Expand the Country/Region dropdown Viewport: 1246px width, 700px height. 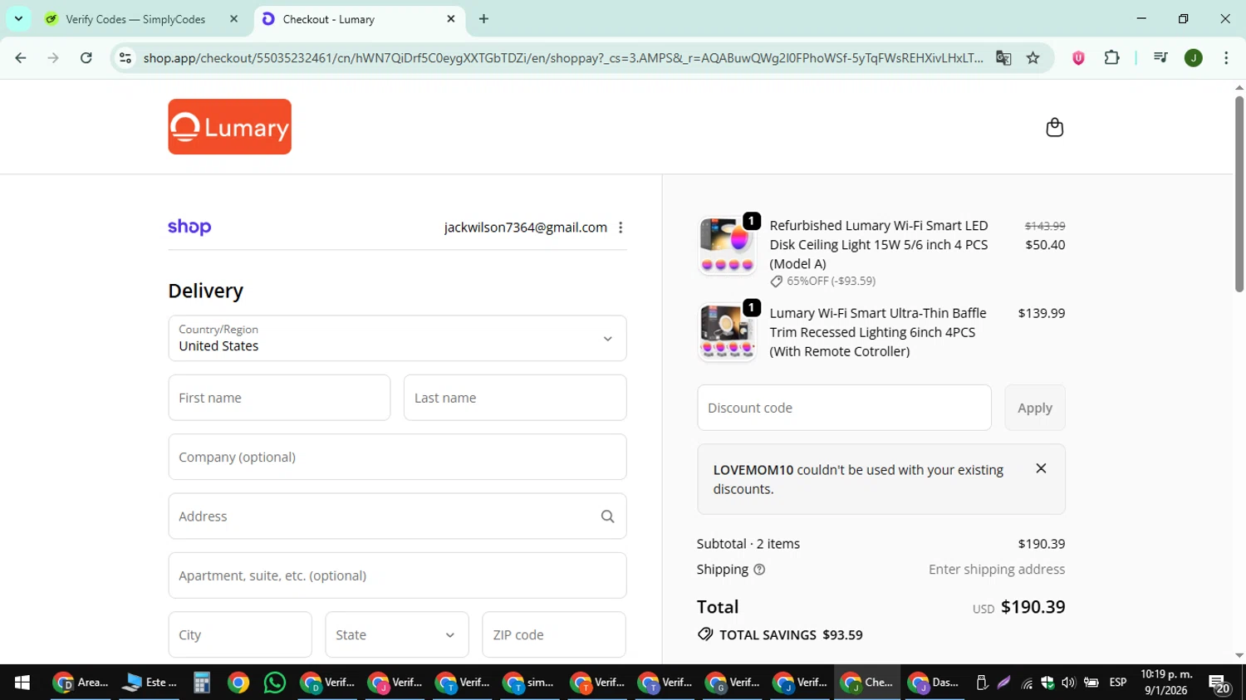pyautogui.click(x=397, y=338)
